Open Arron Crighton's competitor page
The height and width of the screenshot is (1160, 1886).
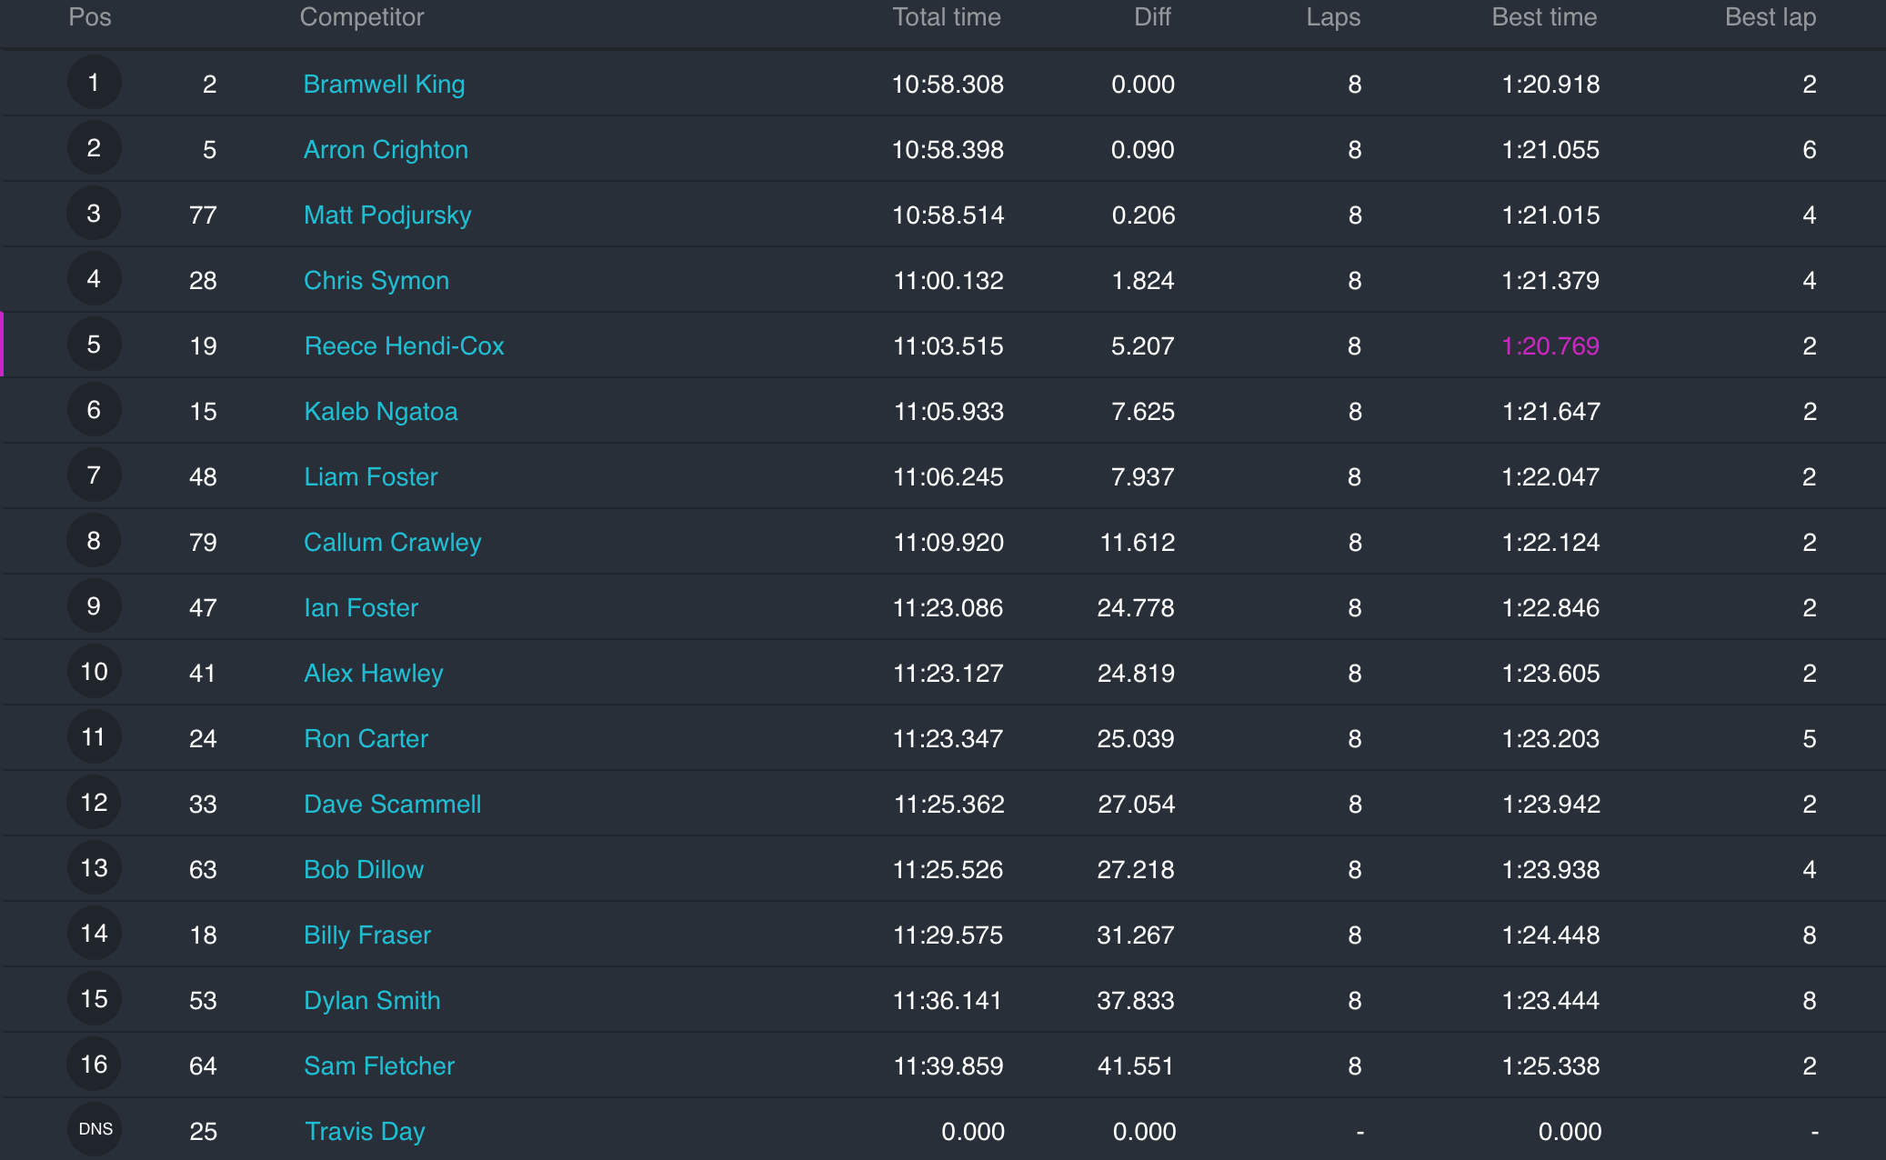point(386,150)
